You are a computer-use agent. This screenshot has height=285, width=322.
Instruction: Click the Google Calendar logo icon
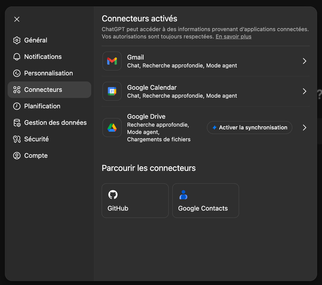112,91
